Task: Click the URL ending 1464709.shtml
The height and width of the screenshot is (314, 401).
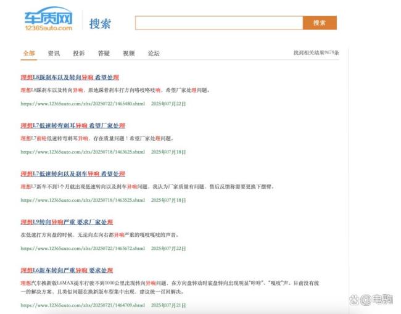Action: pyautogui.click(x=83, y=305)
